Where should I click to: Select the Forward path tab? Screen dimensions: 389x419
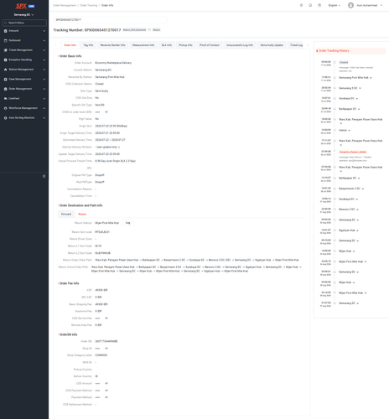coord(66,215)
